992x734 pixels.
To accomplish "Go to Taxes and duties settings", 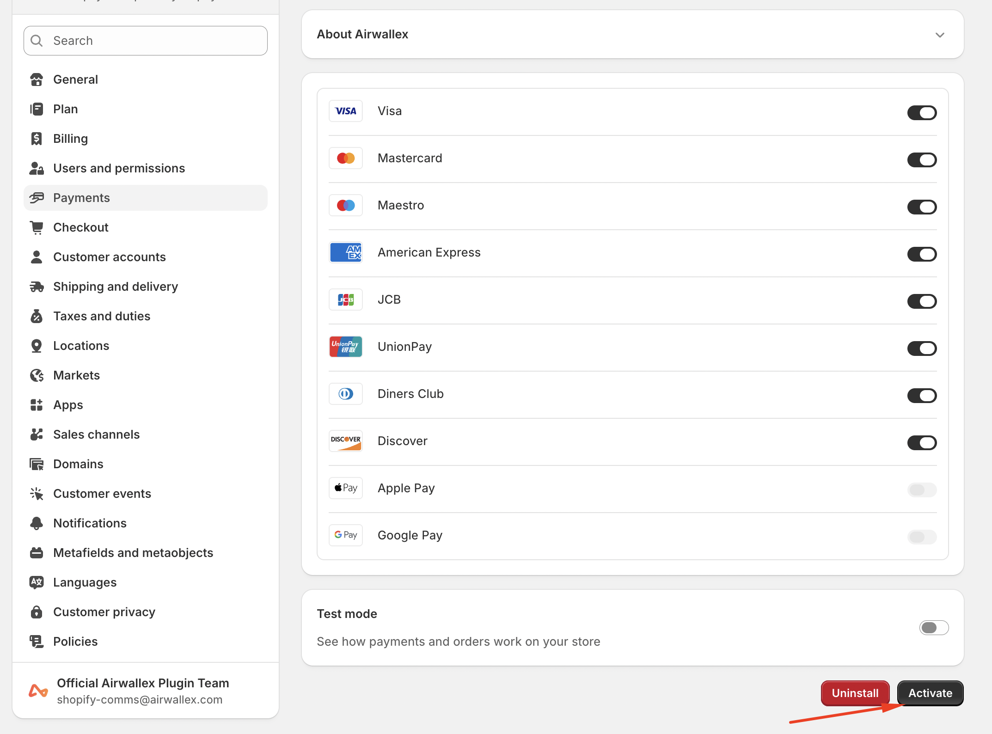I will [x=102, y=316].
